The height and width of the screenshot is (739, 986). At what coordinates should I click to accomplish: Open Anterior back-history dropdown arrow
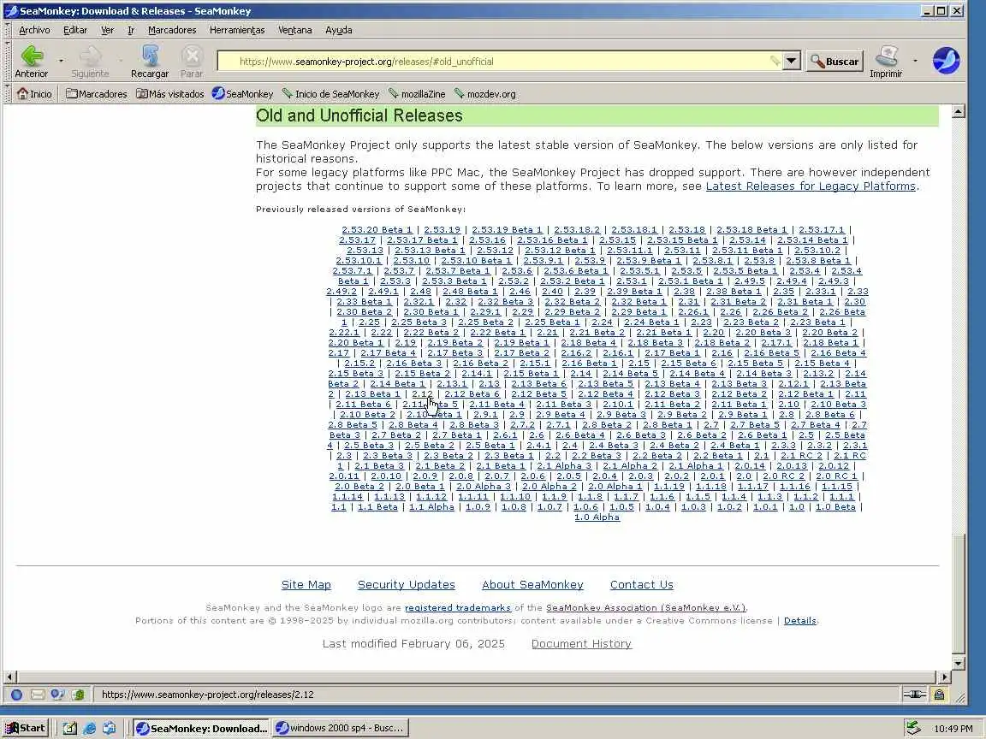[61, 61]
